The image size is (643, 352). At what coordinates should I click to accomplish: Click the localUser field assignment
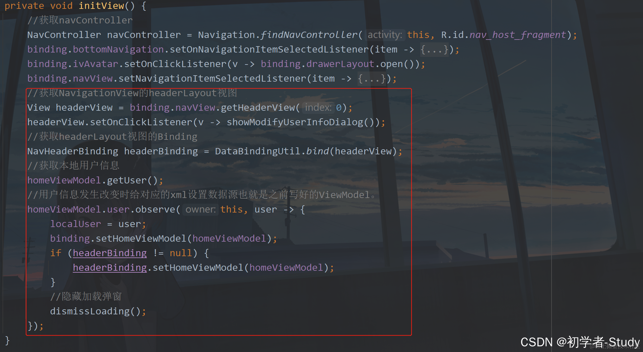(76, 224)
